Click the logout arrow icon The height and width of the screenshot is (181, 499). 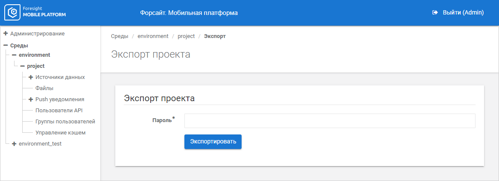pyautogui.click(x=435, y=13)
